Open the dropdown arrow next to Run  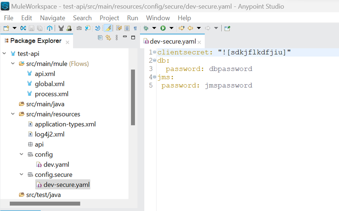[171, 28]
